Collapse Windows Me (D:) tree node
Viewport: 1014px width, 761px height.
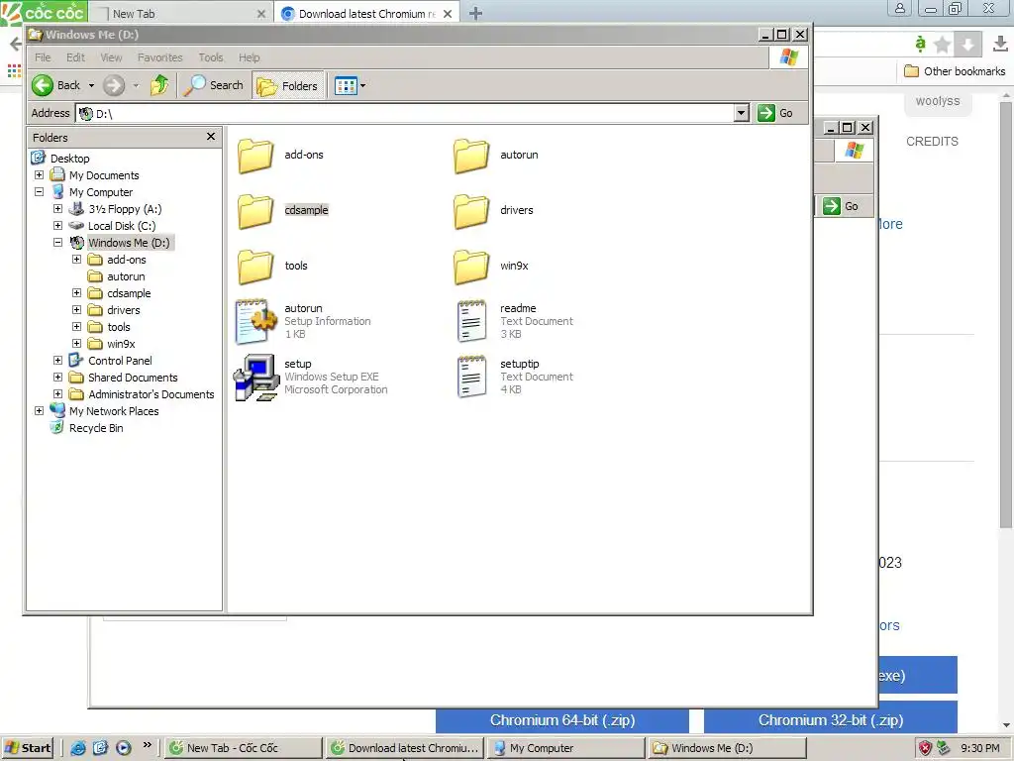(x=57, y=243)
